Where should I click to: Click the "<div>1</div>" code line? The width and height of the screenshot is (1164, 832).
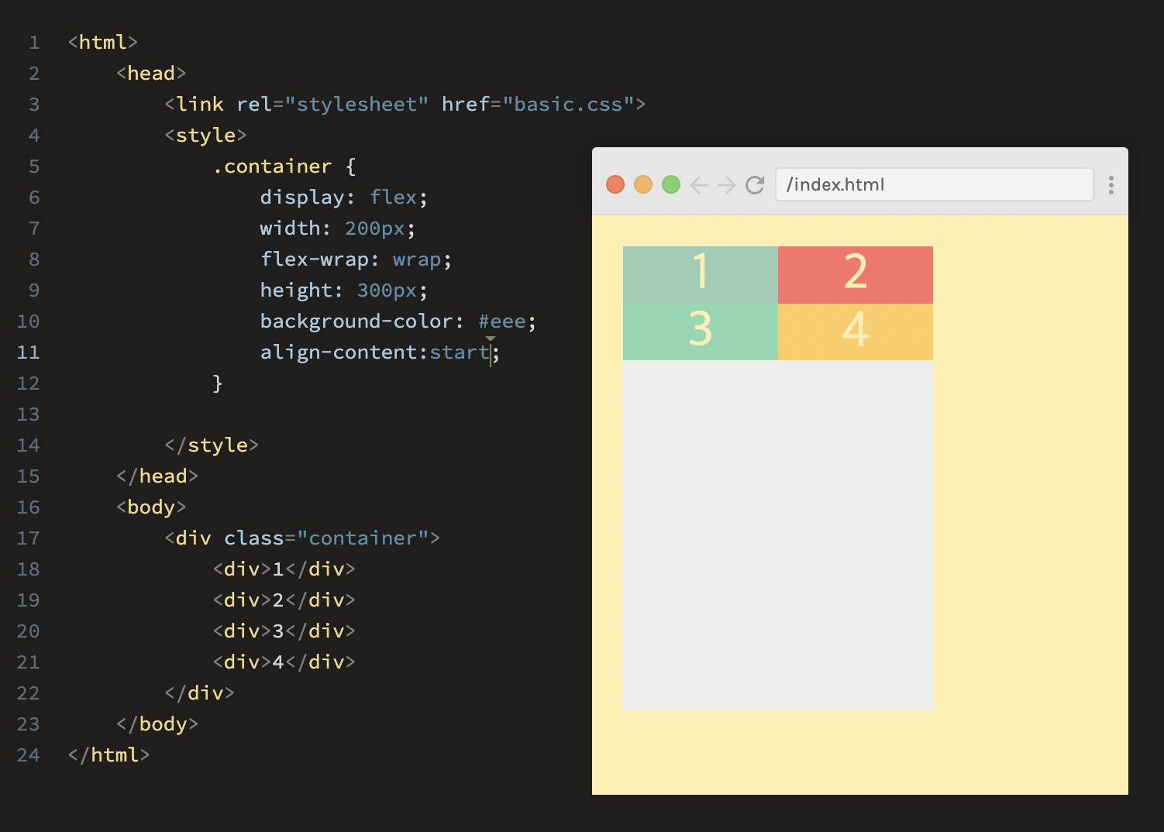pos(284,569)
